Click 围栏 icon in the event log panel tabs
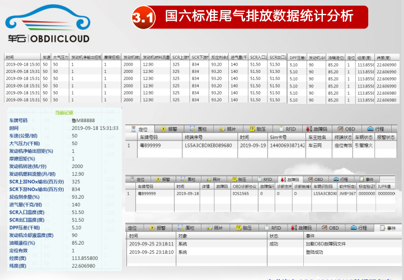Screen dimensions: 404x280 (x=181, y=228)
